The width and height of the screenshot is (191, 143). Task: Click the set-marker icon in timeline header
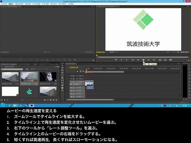click(83, 71)
